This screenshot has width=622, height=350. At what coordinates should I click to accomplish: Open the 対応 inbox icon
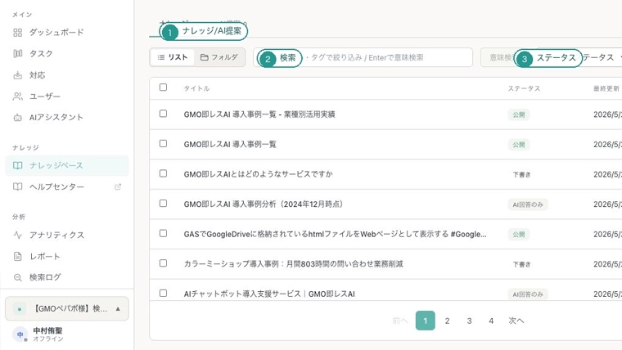[17, 75]
